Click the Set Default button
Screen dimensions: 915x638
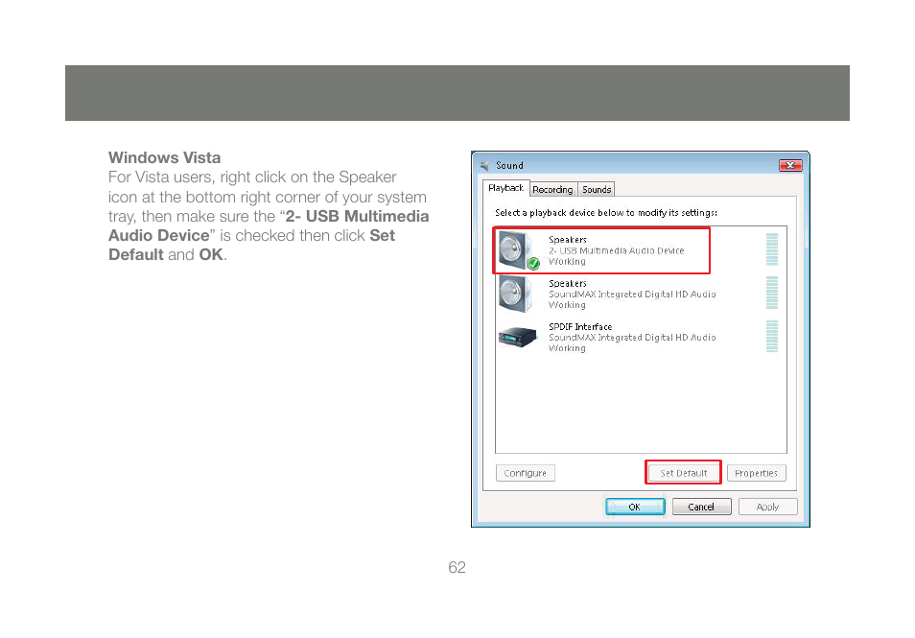point(683,473)
